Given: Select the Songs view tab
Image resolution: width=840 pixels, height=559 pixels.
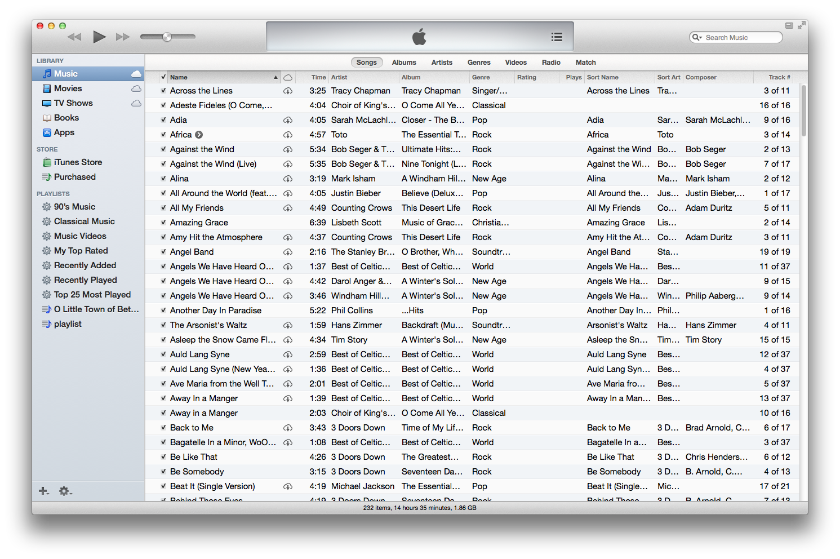Looking at the screenshot, I should click(366, 63).
